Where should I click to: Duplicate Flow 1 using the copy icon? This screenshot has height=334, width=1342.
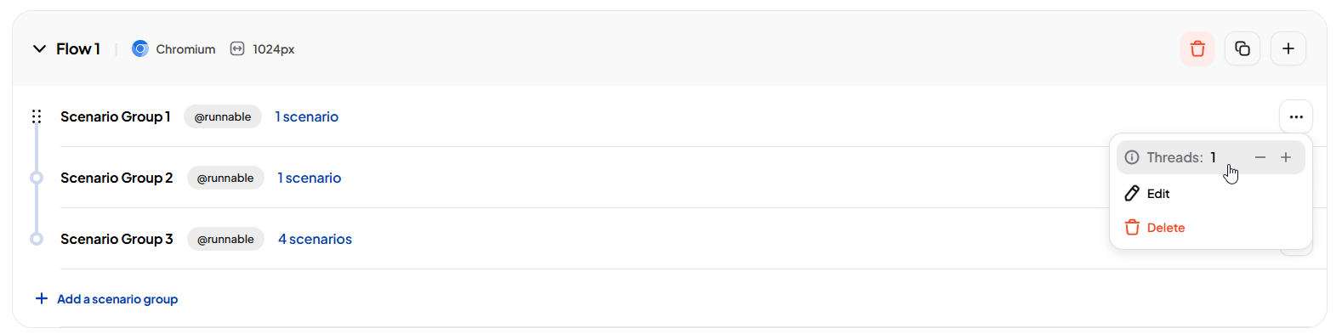1242,48
